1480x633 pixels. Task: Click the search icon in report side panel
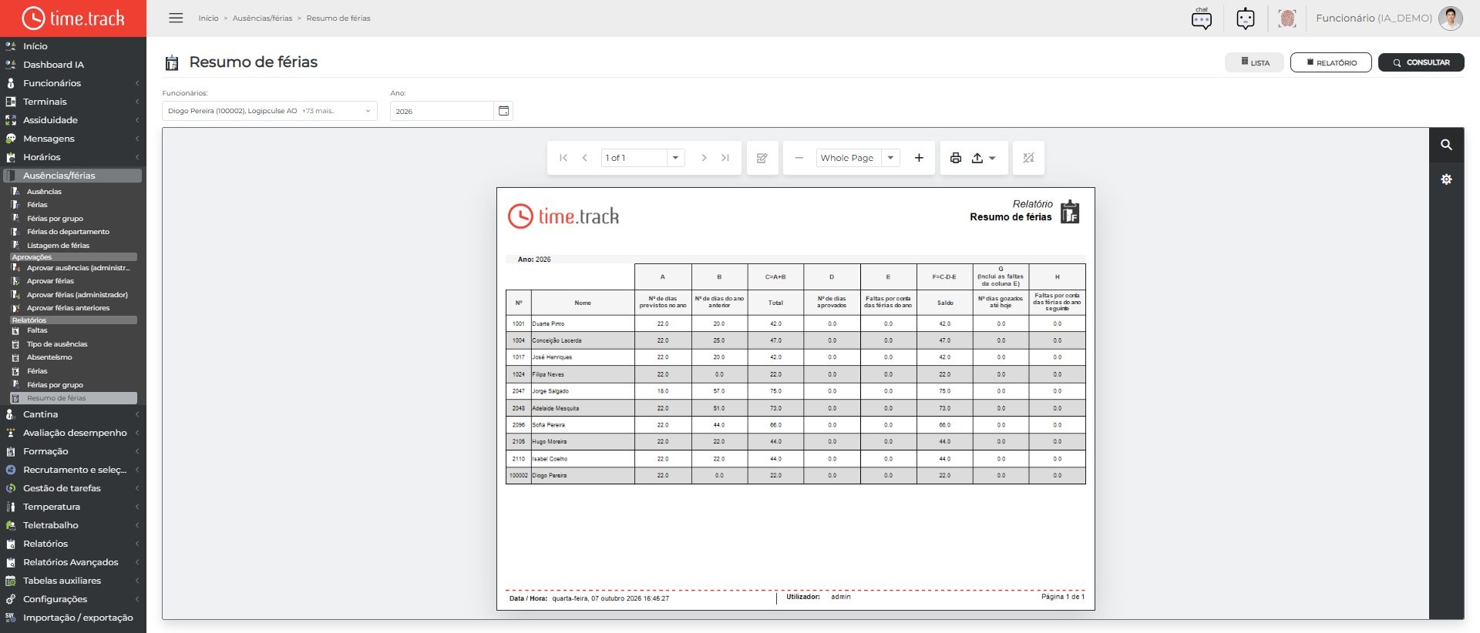[1446, 145]
